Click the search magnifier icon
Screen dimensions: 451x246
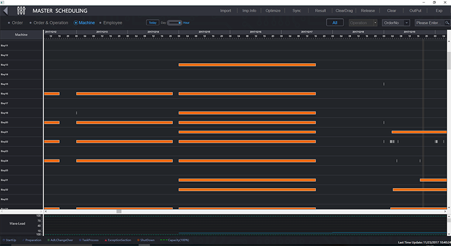pos(446,23)
